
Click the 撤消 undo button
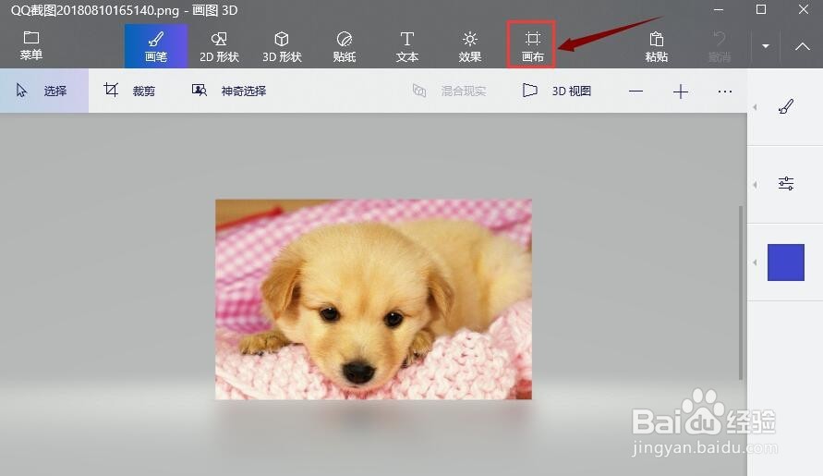click(719, 46)
